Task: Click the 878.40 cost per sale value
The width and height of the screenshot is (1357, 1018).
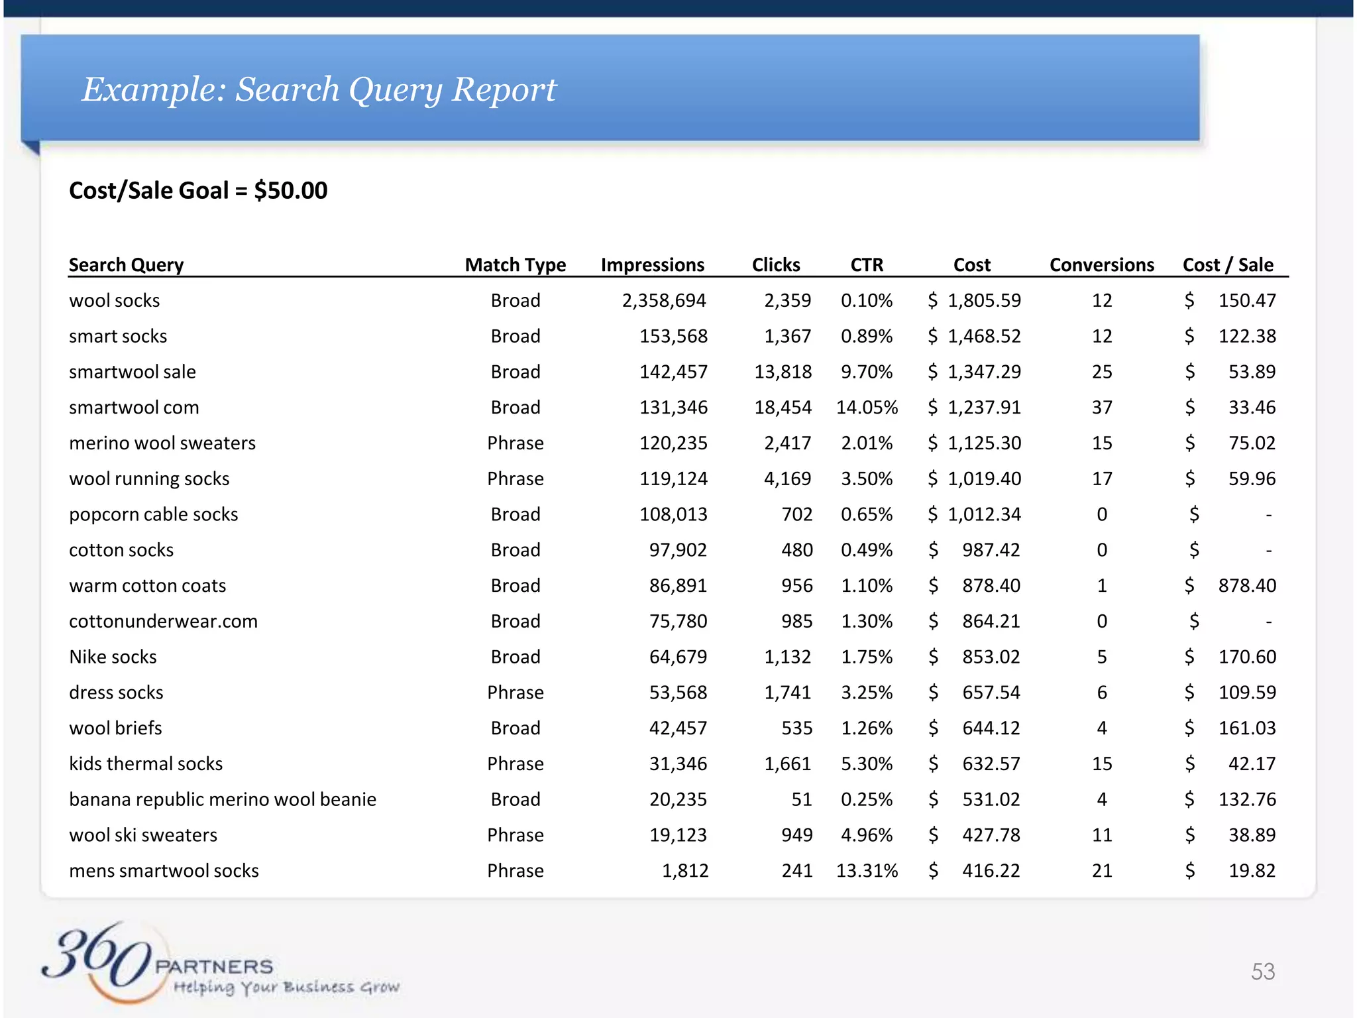Action: (x=1246, y=585)
